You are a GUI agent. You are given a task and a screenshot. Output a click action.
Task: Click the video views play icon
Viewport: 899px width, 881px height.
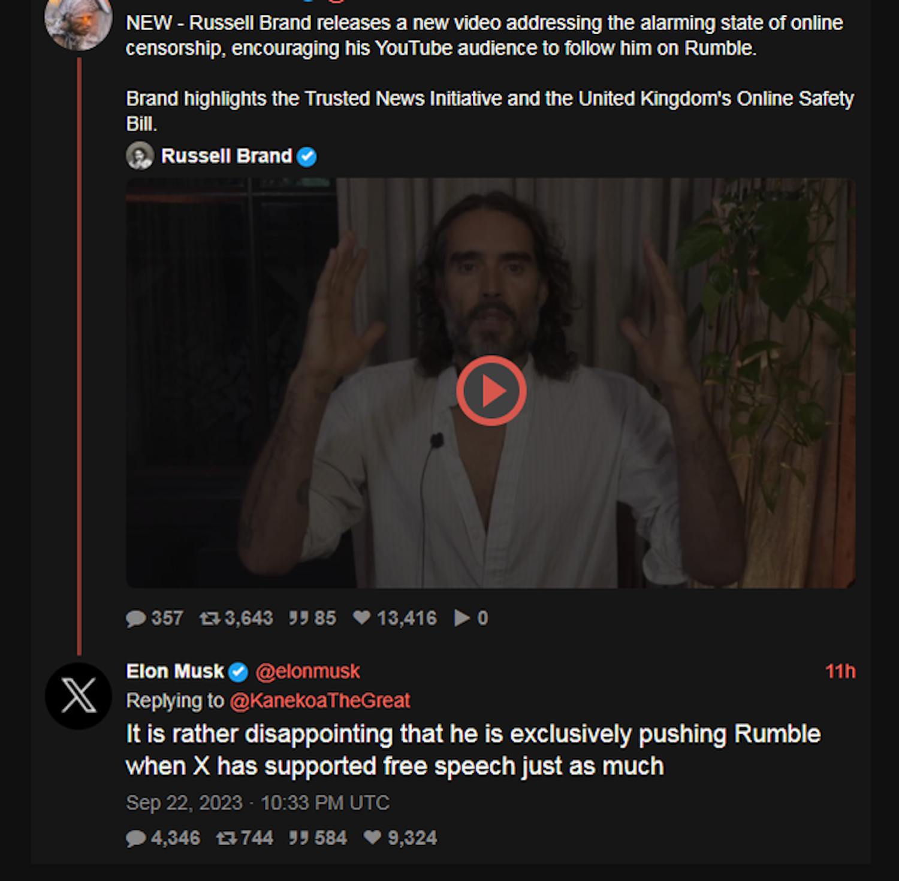(461, 618)
